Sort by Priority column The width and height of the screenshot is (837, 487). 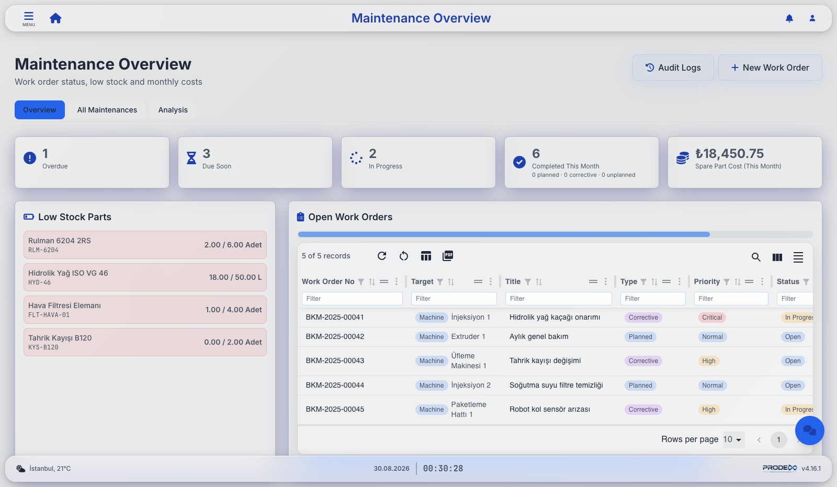(738, 282)
